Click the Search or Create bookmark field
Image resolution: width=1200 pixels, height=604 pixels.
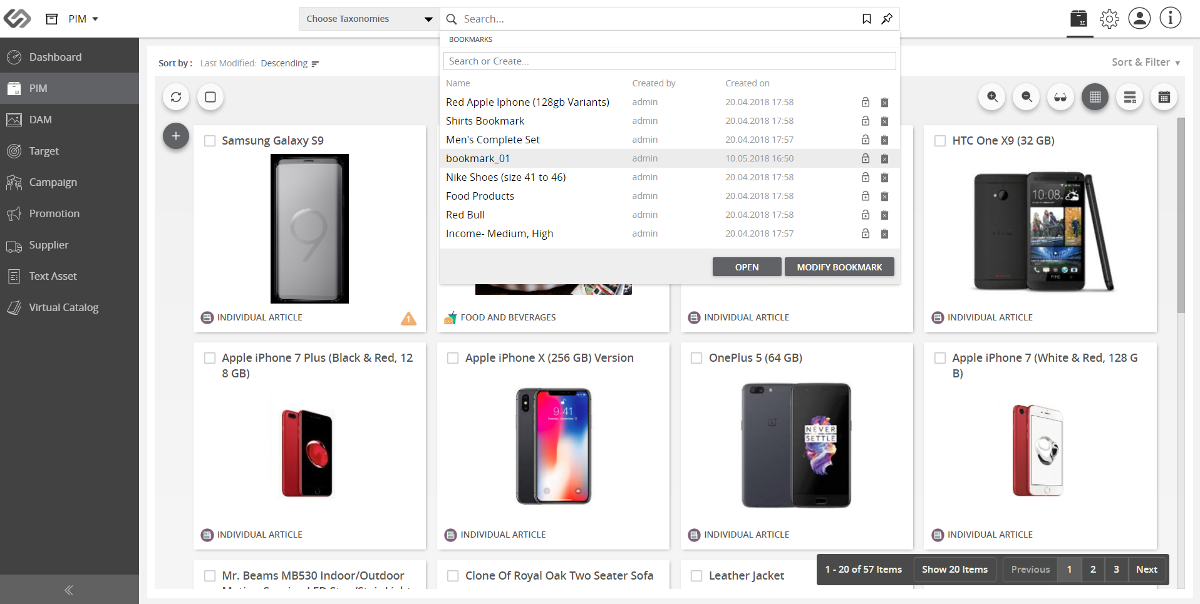[x=670, y=61]
